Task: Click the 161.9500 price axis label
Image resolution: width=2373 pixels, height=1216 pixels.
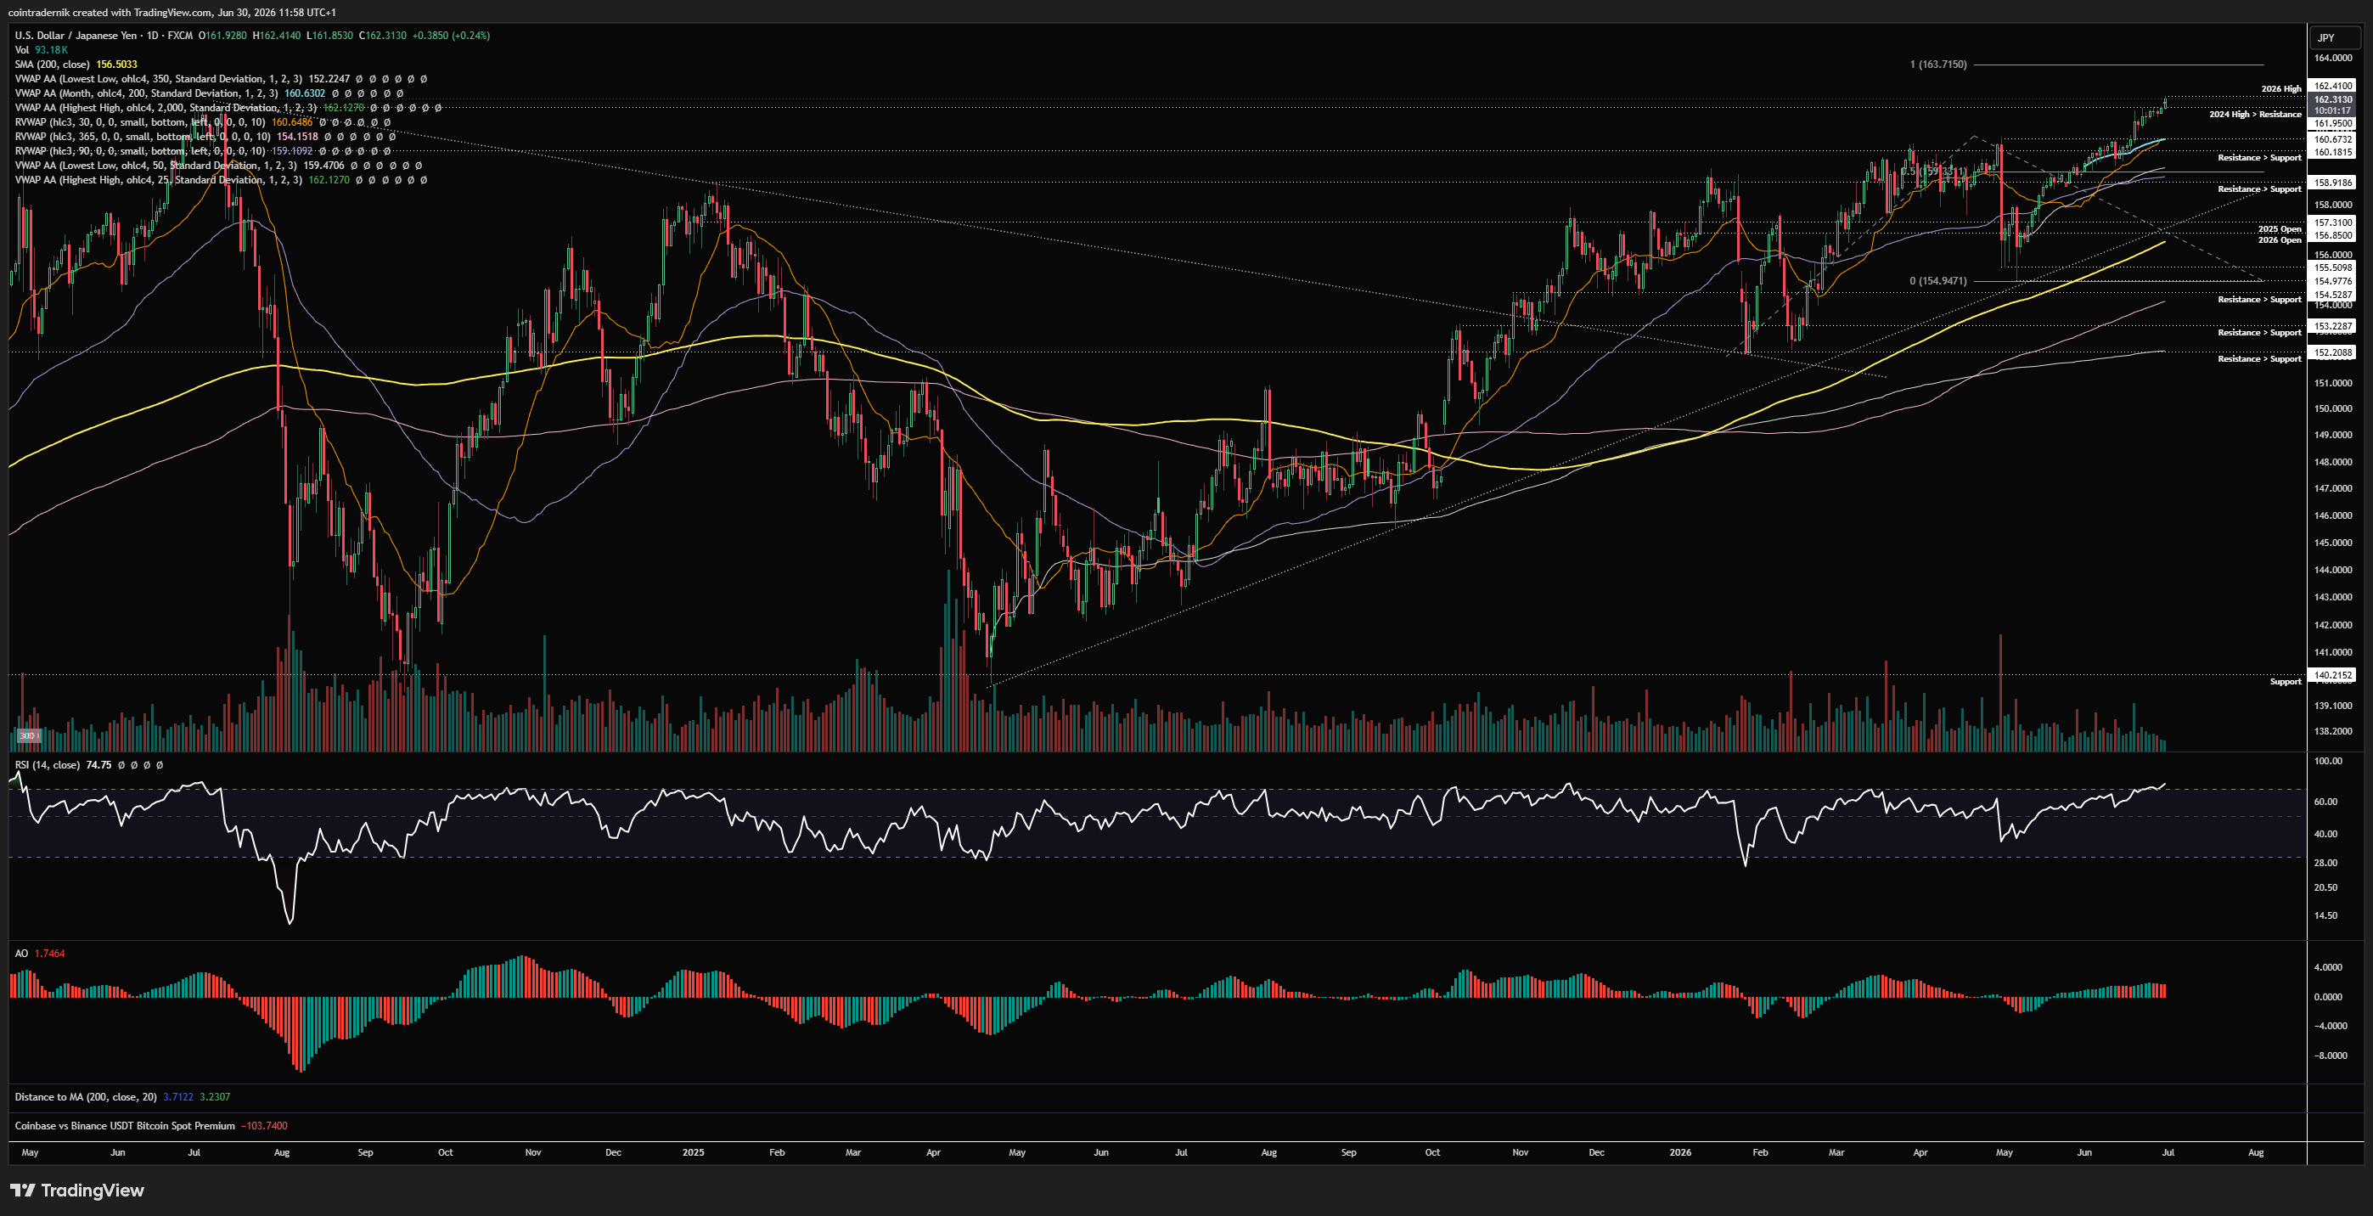Action: [2333, 123]
